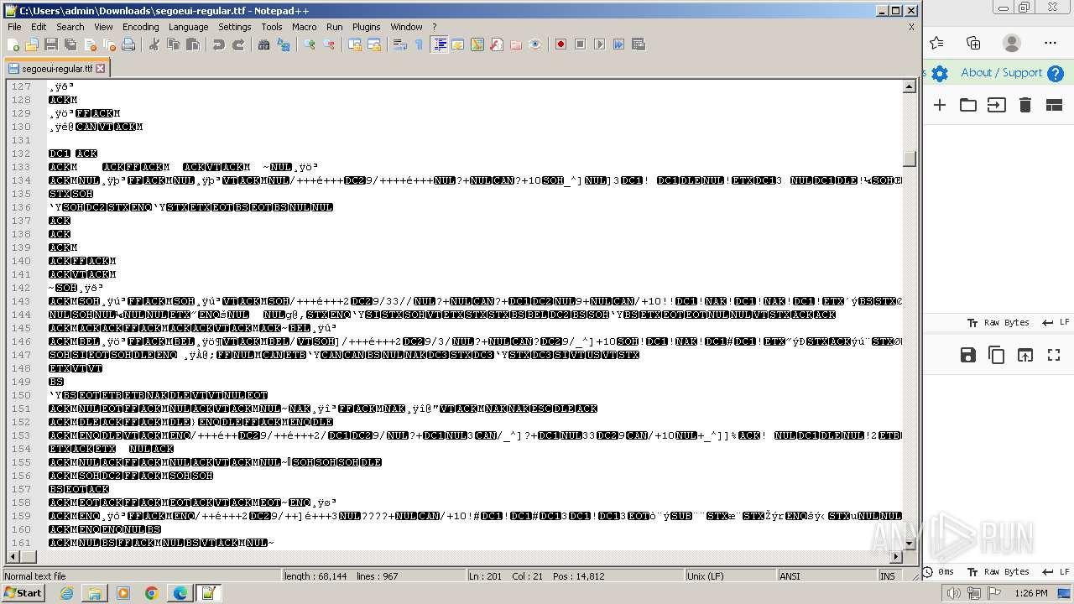Open the ? help menu
This screenshot has height=604, width=1074.
click(434, 27)
